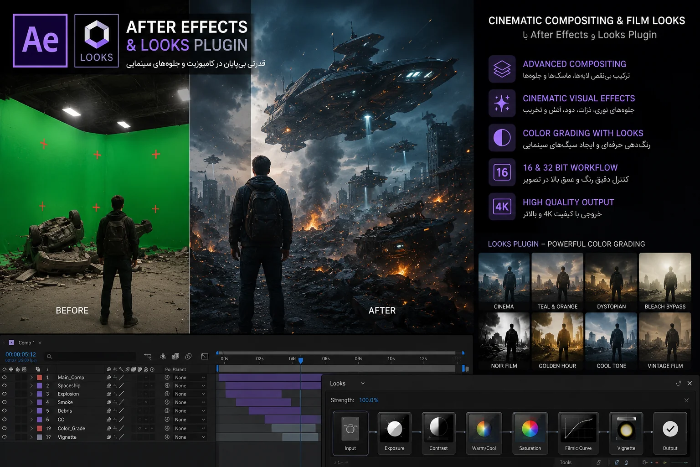Click the timeline layer search field
Viewport: 700px width, 467px height.
[90, 356]
